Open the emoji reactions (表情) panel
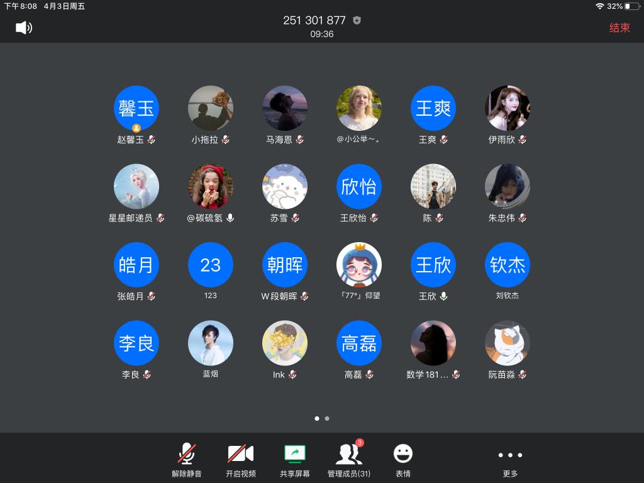 pos(402,459)
